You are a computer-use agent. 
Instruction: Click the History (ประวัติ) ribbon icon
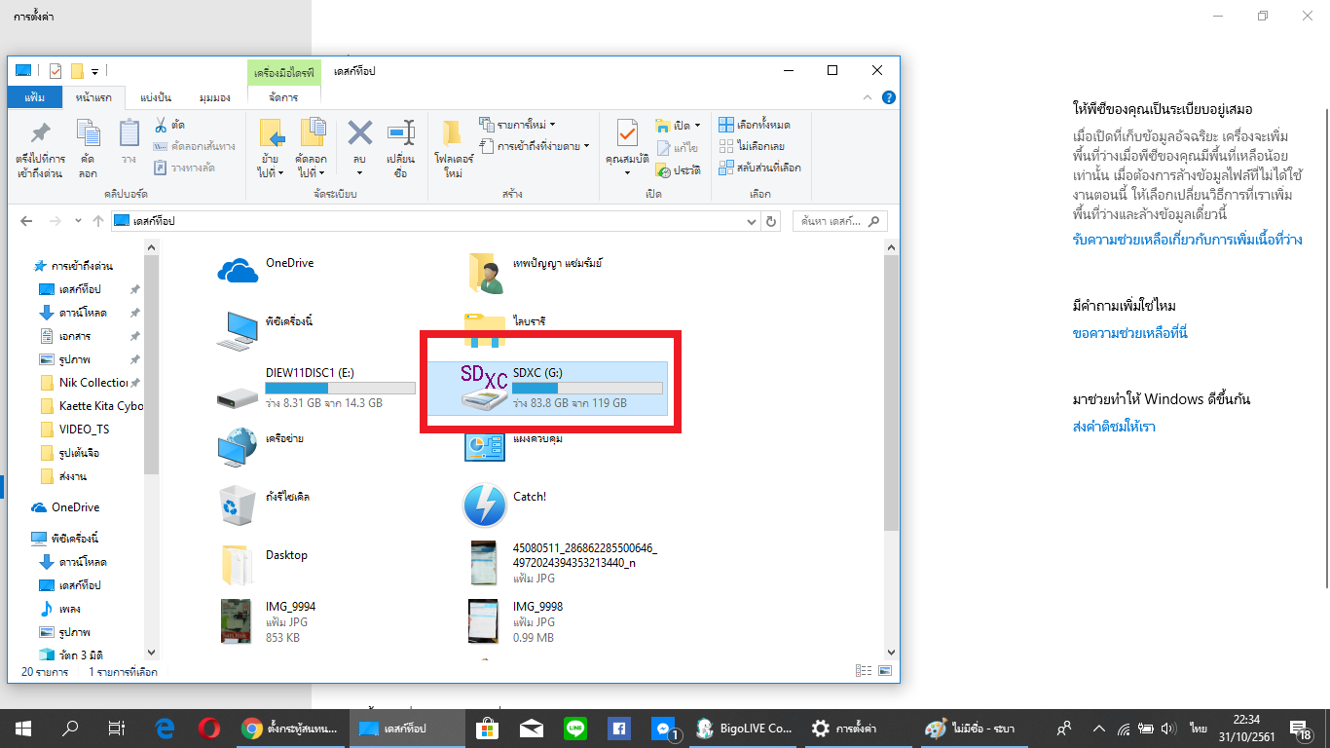click(680, 169)
